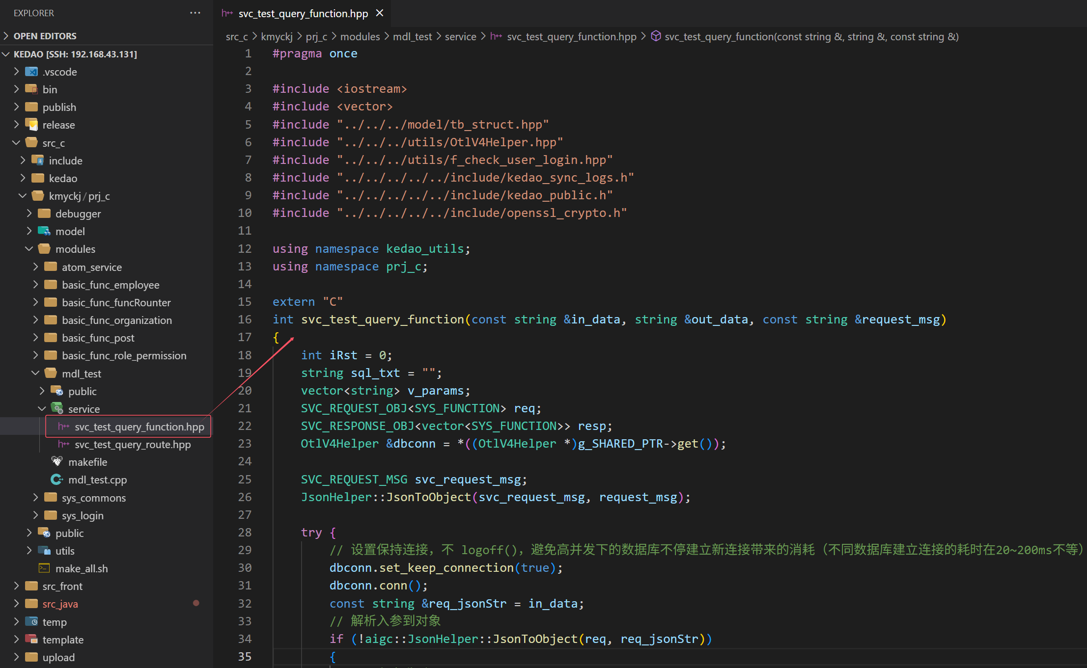The height and width of the screenshot is (668, 1087).
Task: Open the makefile in mdl_test
Action: pyautogui.click(x=87, y=462)
